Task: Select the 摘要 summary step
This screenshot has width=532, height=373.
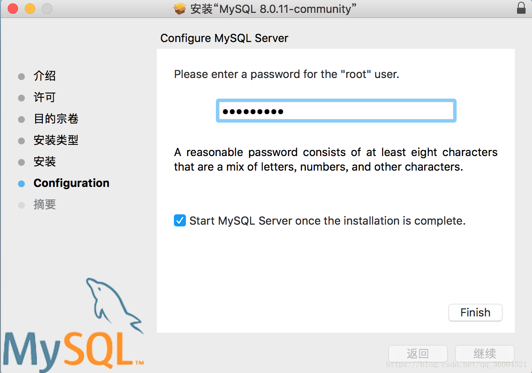Action: click(45, 205)
